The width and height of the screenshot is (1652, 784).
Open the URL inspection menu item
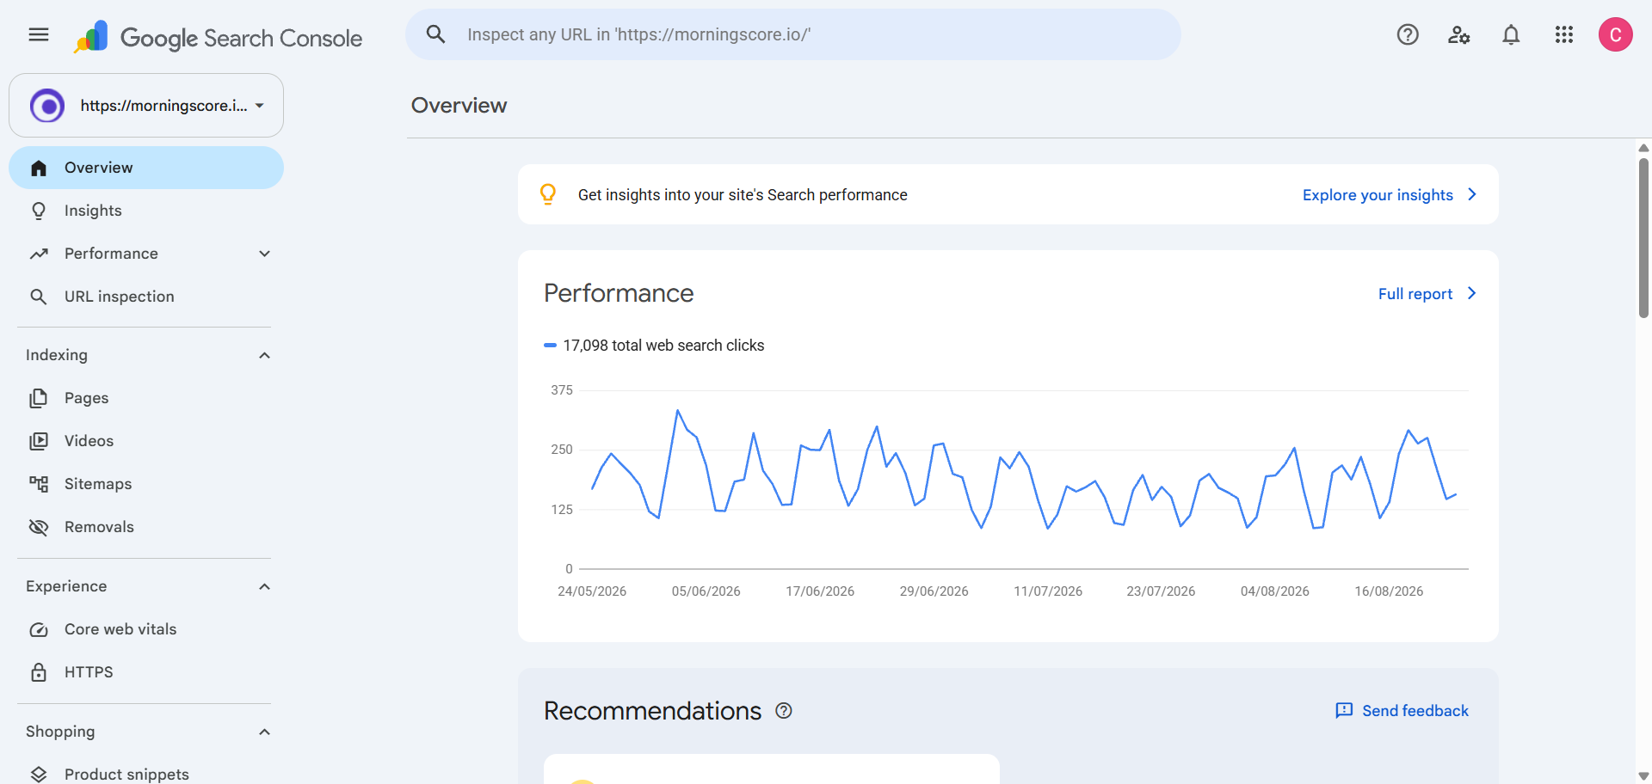click(146, 297)
